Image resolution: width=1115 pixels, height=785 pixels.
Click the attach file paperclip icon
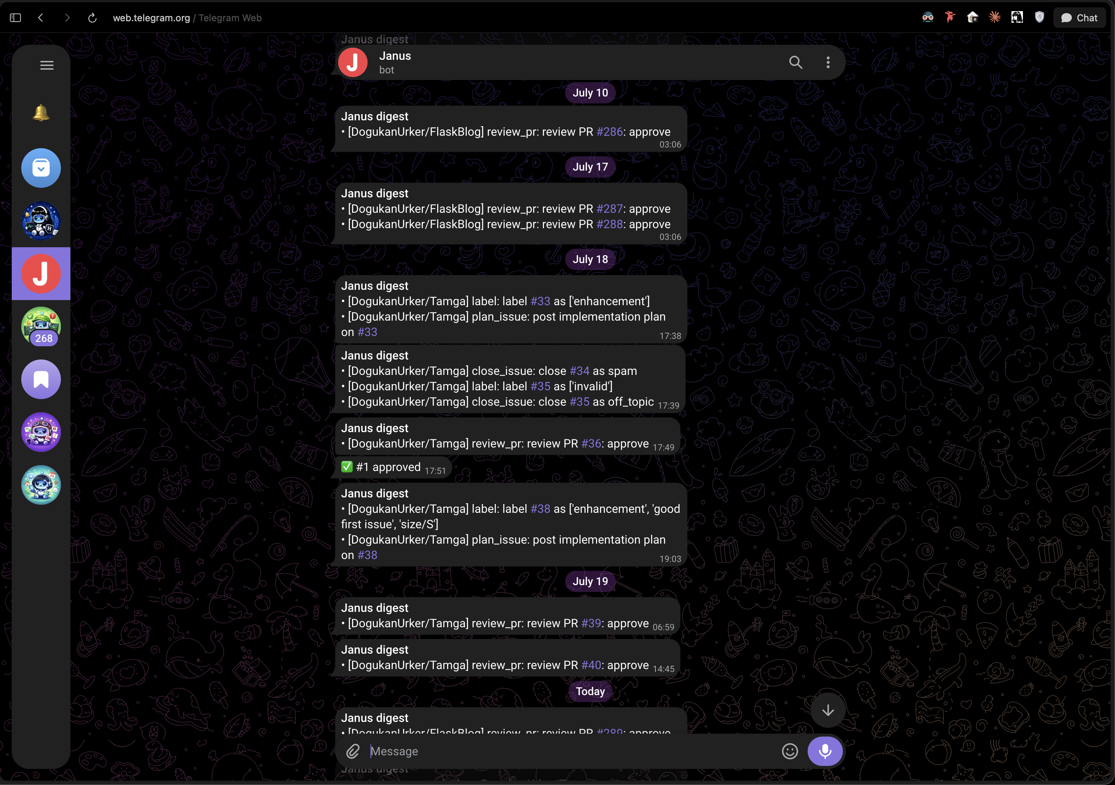(x=353, y=751)
